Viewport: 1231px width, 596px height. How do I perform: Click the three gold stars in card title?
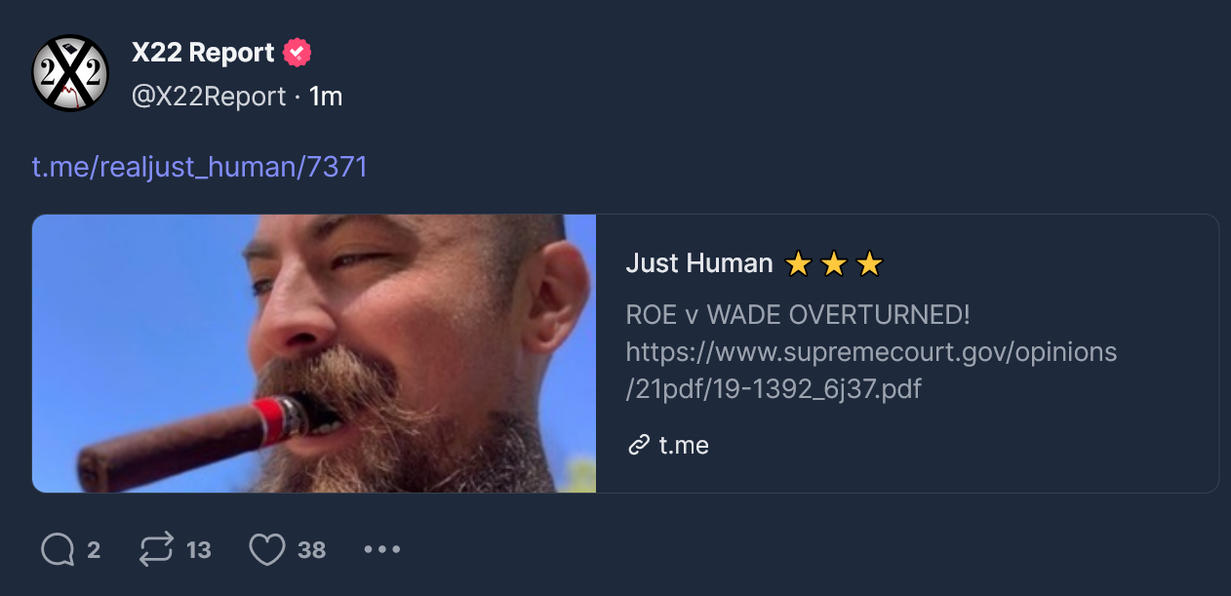click(834, 263)
